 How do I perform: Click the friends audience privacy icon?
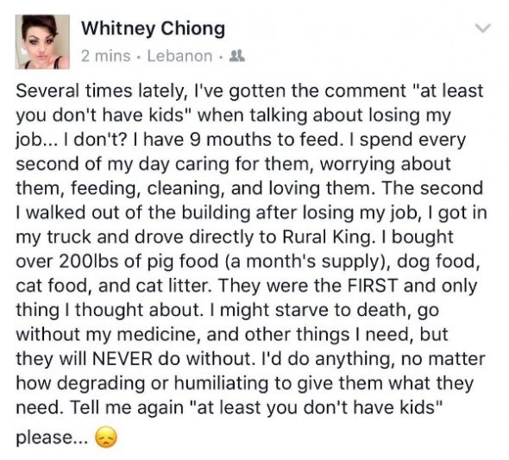(x=237, y=56)
